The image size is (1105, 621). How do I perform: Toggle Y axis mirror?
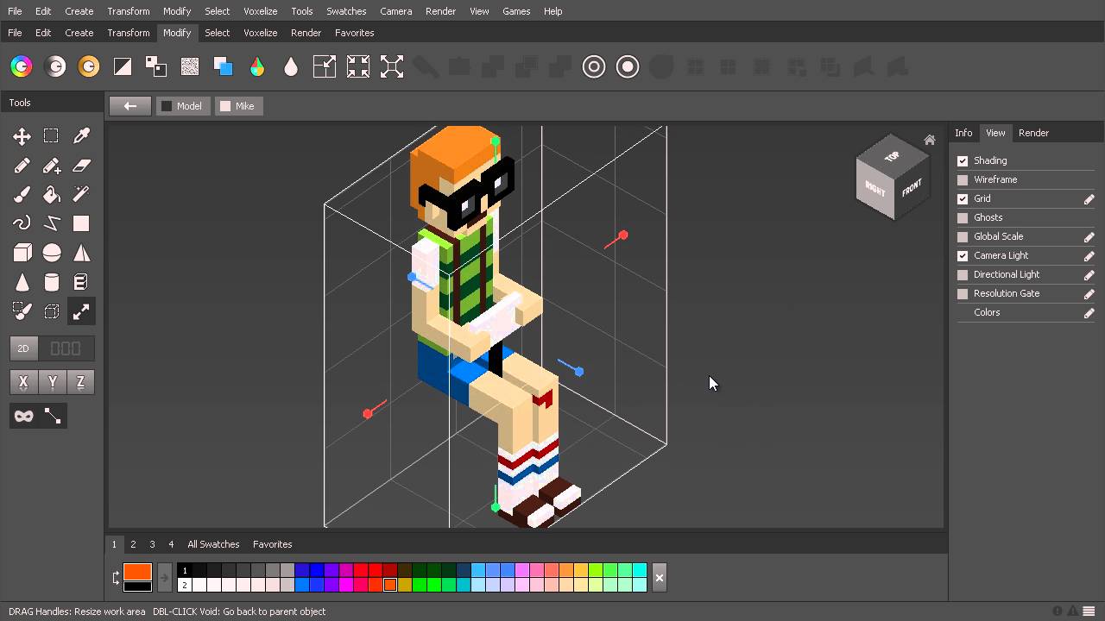(x=53, y=382)
